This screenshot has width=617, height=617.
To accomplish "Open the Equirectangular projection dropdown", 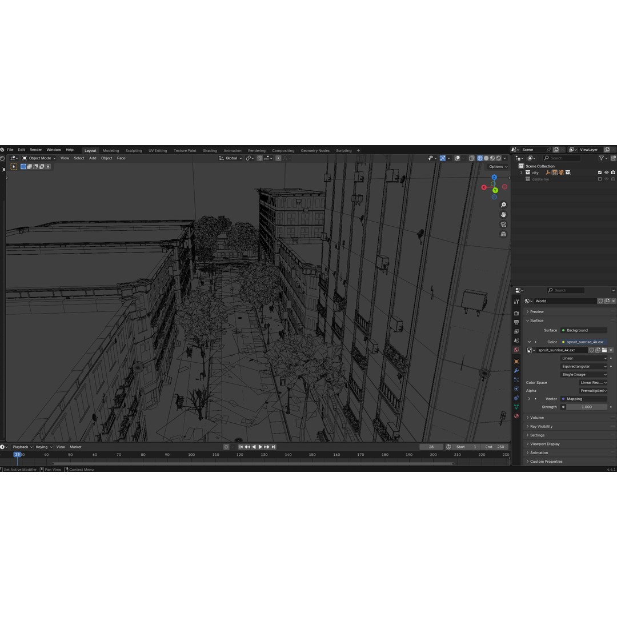I will [x=583, y=366].
